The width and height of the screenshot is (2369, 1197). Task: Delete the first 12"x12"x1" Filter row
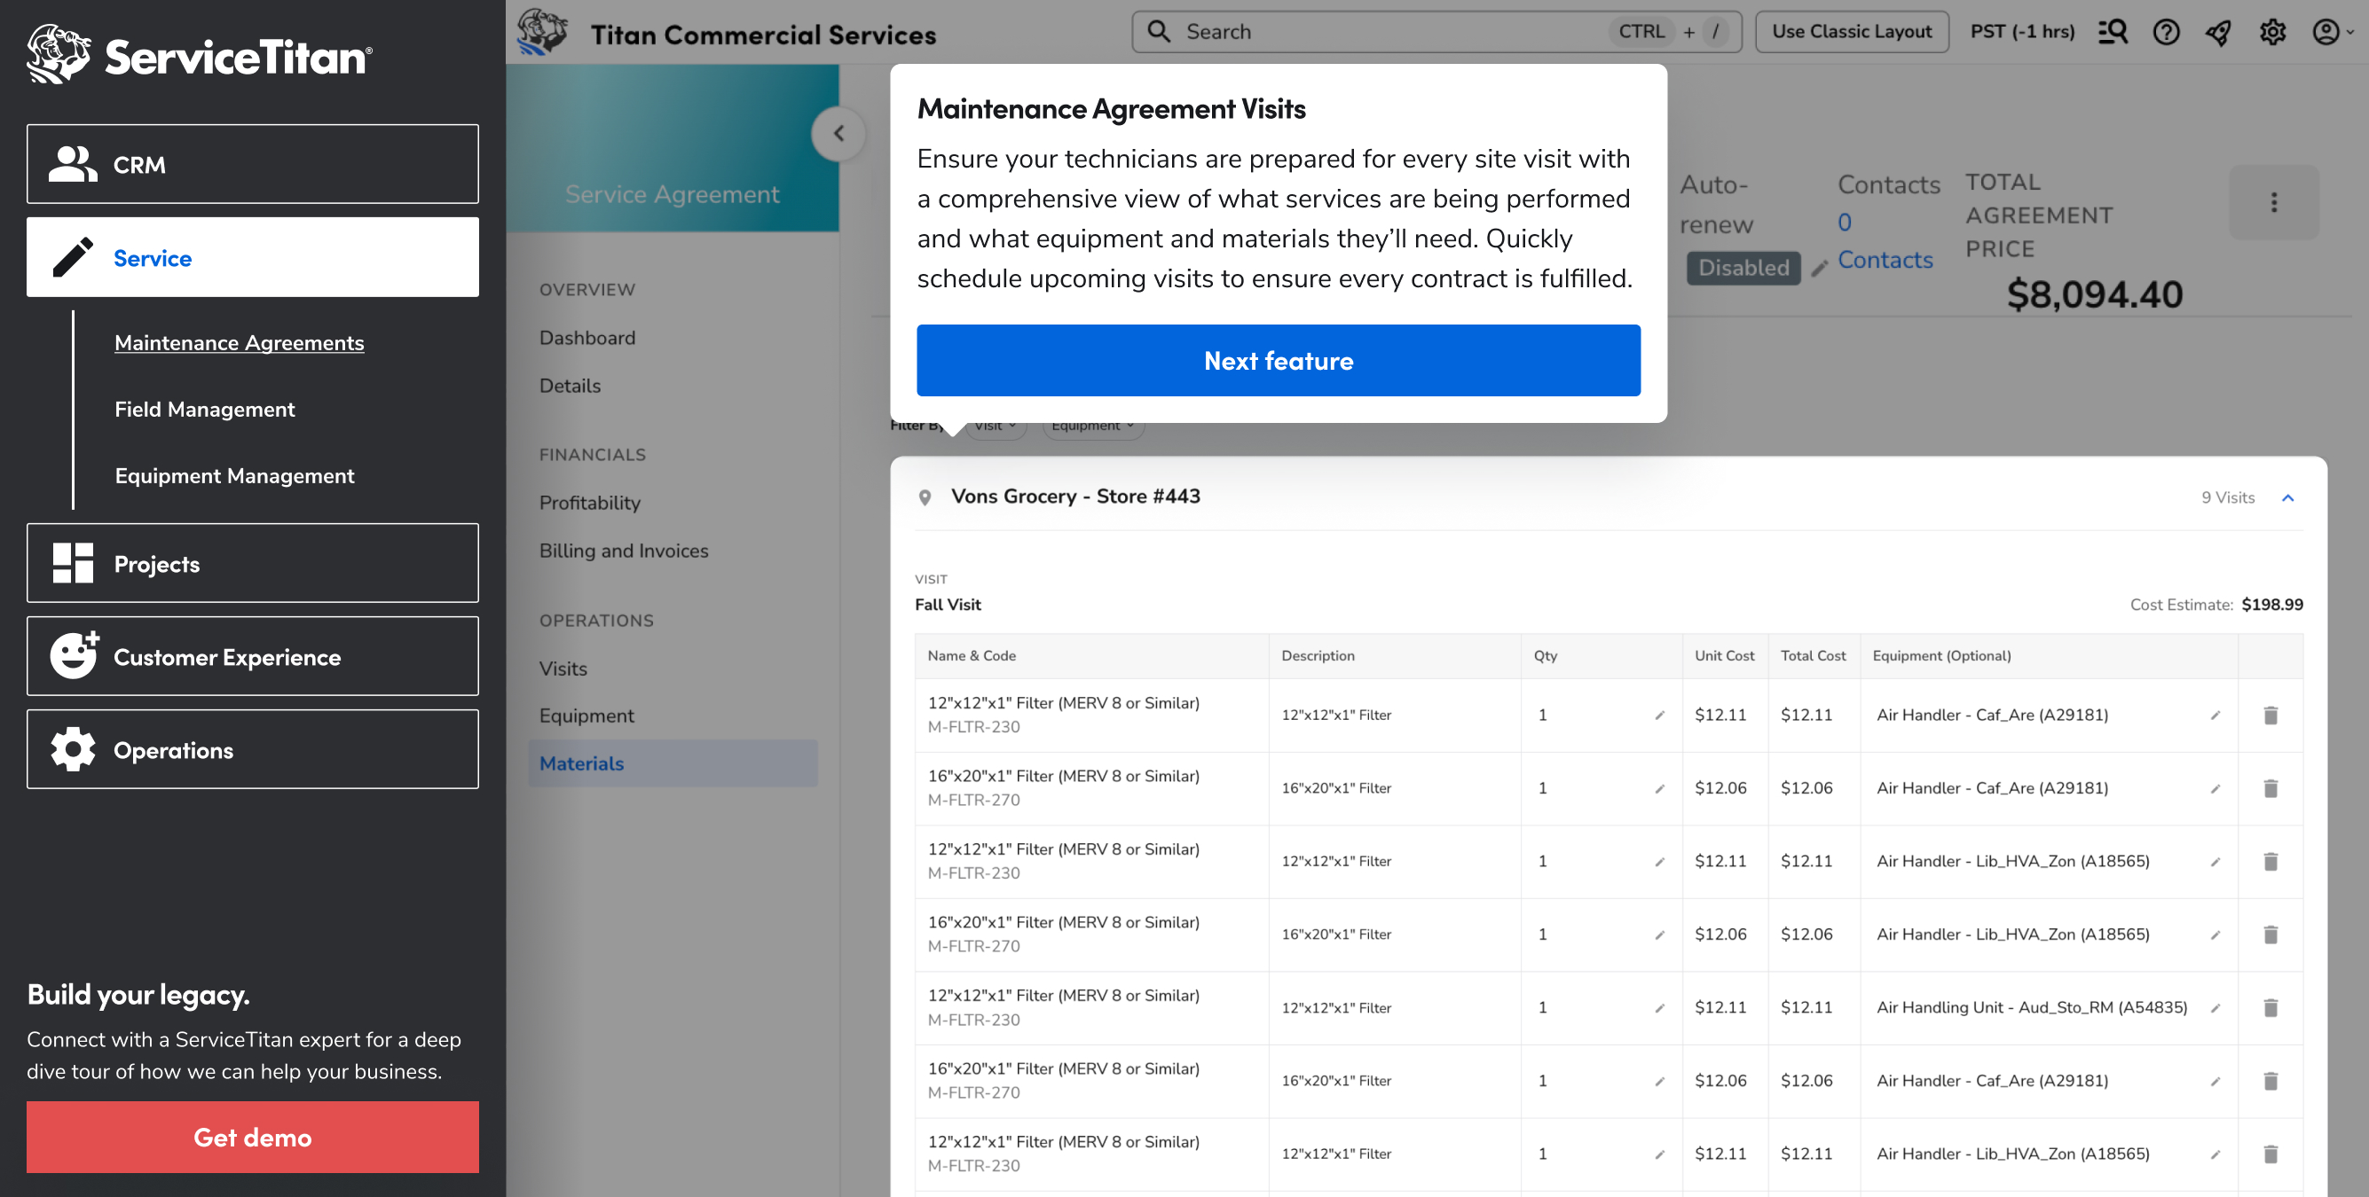[2270, 716]
